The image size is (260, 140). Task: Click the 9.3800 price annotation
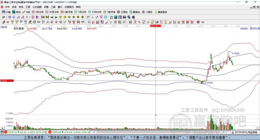[x=236, y=53]
